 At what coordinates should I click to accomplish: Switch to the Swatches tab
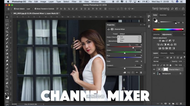(x=163, y=15)
